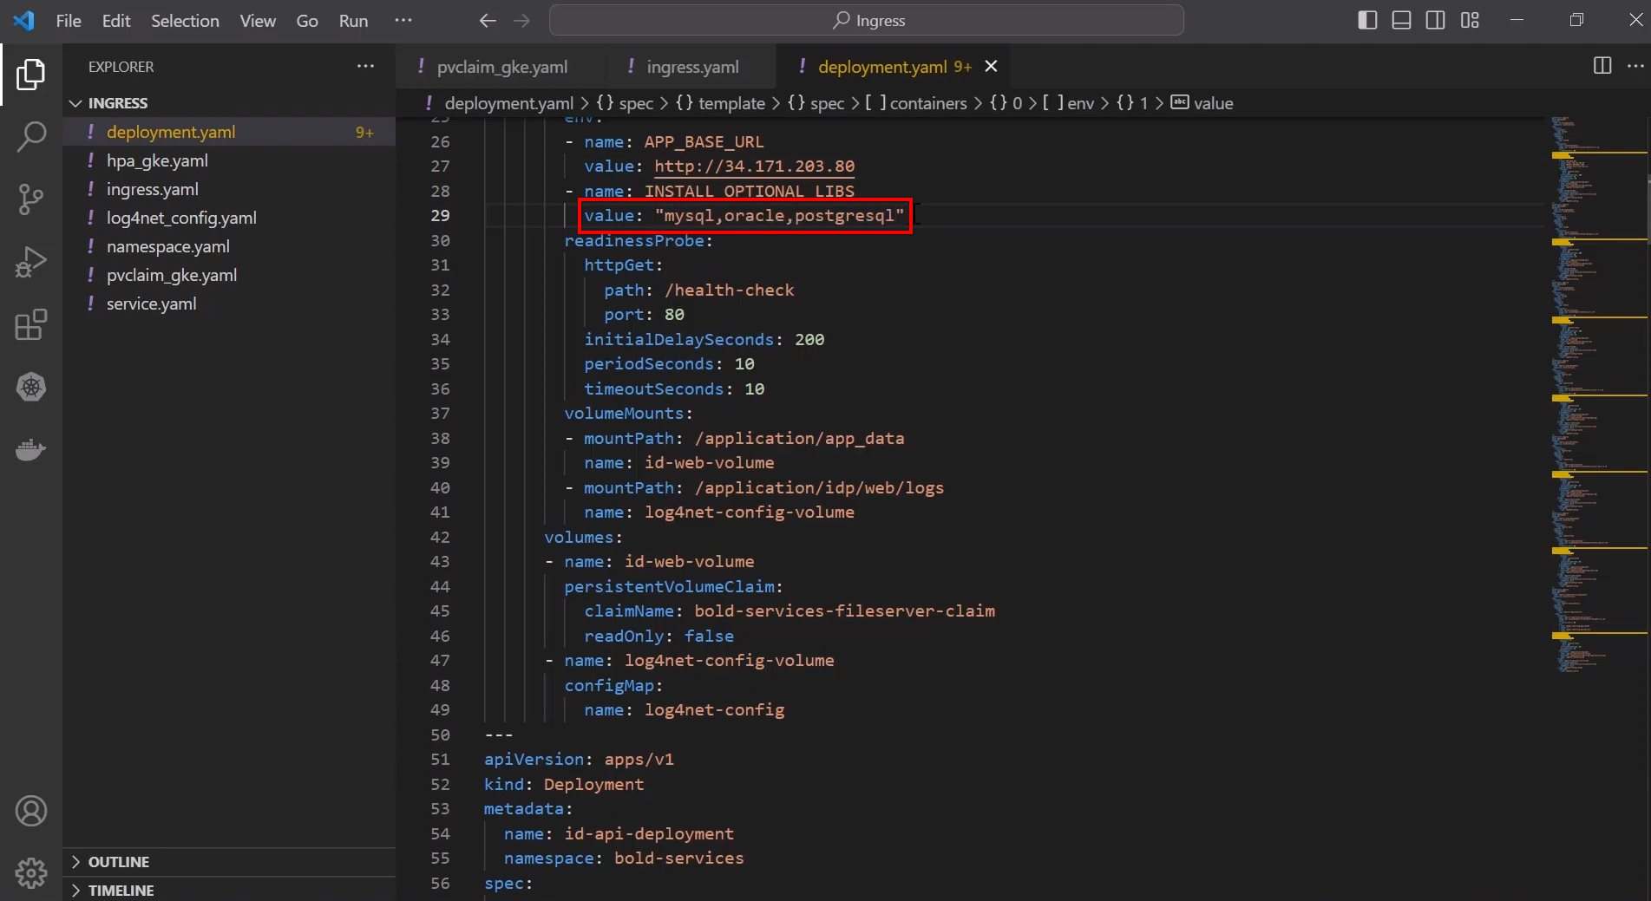Click the readinessProbe key
The height and width of the screenshot is (901, 1651).
pos(634,240)
